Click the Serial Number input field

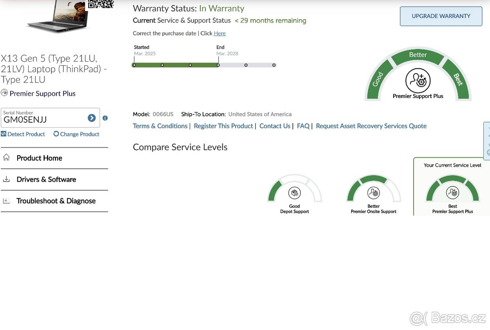43,119
